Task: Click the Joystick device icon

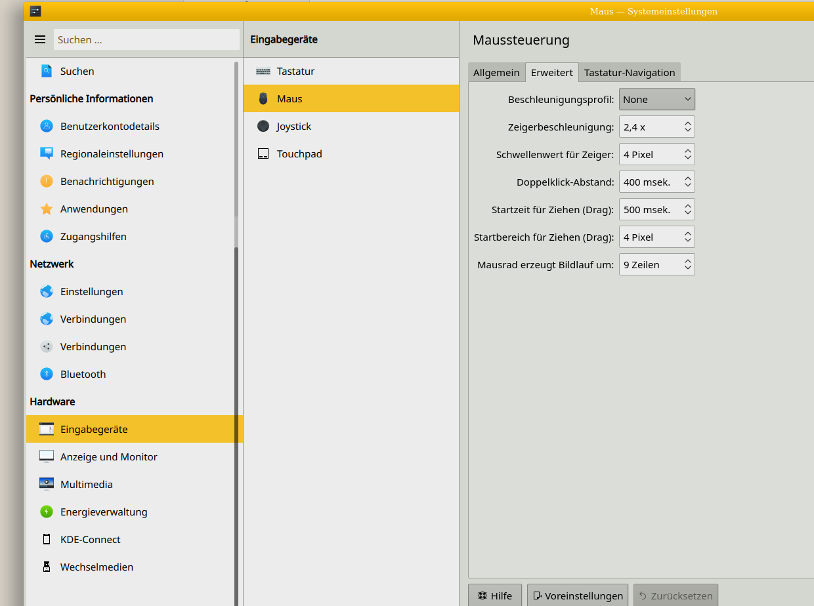Action: (x=263, y=126)
